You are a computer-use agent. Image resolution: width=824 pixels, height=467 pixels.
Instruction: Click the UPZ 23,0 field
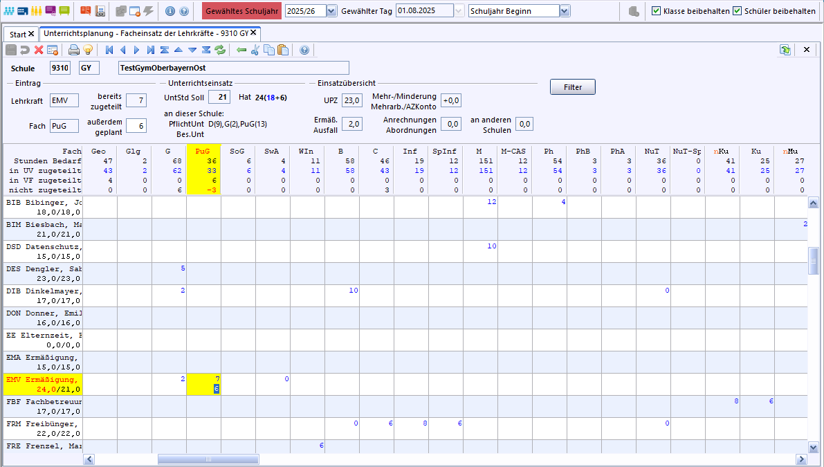[352, 100]
